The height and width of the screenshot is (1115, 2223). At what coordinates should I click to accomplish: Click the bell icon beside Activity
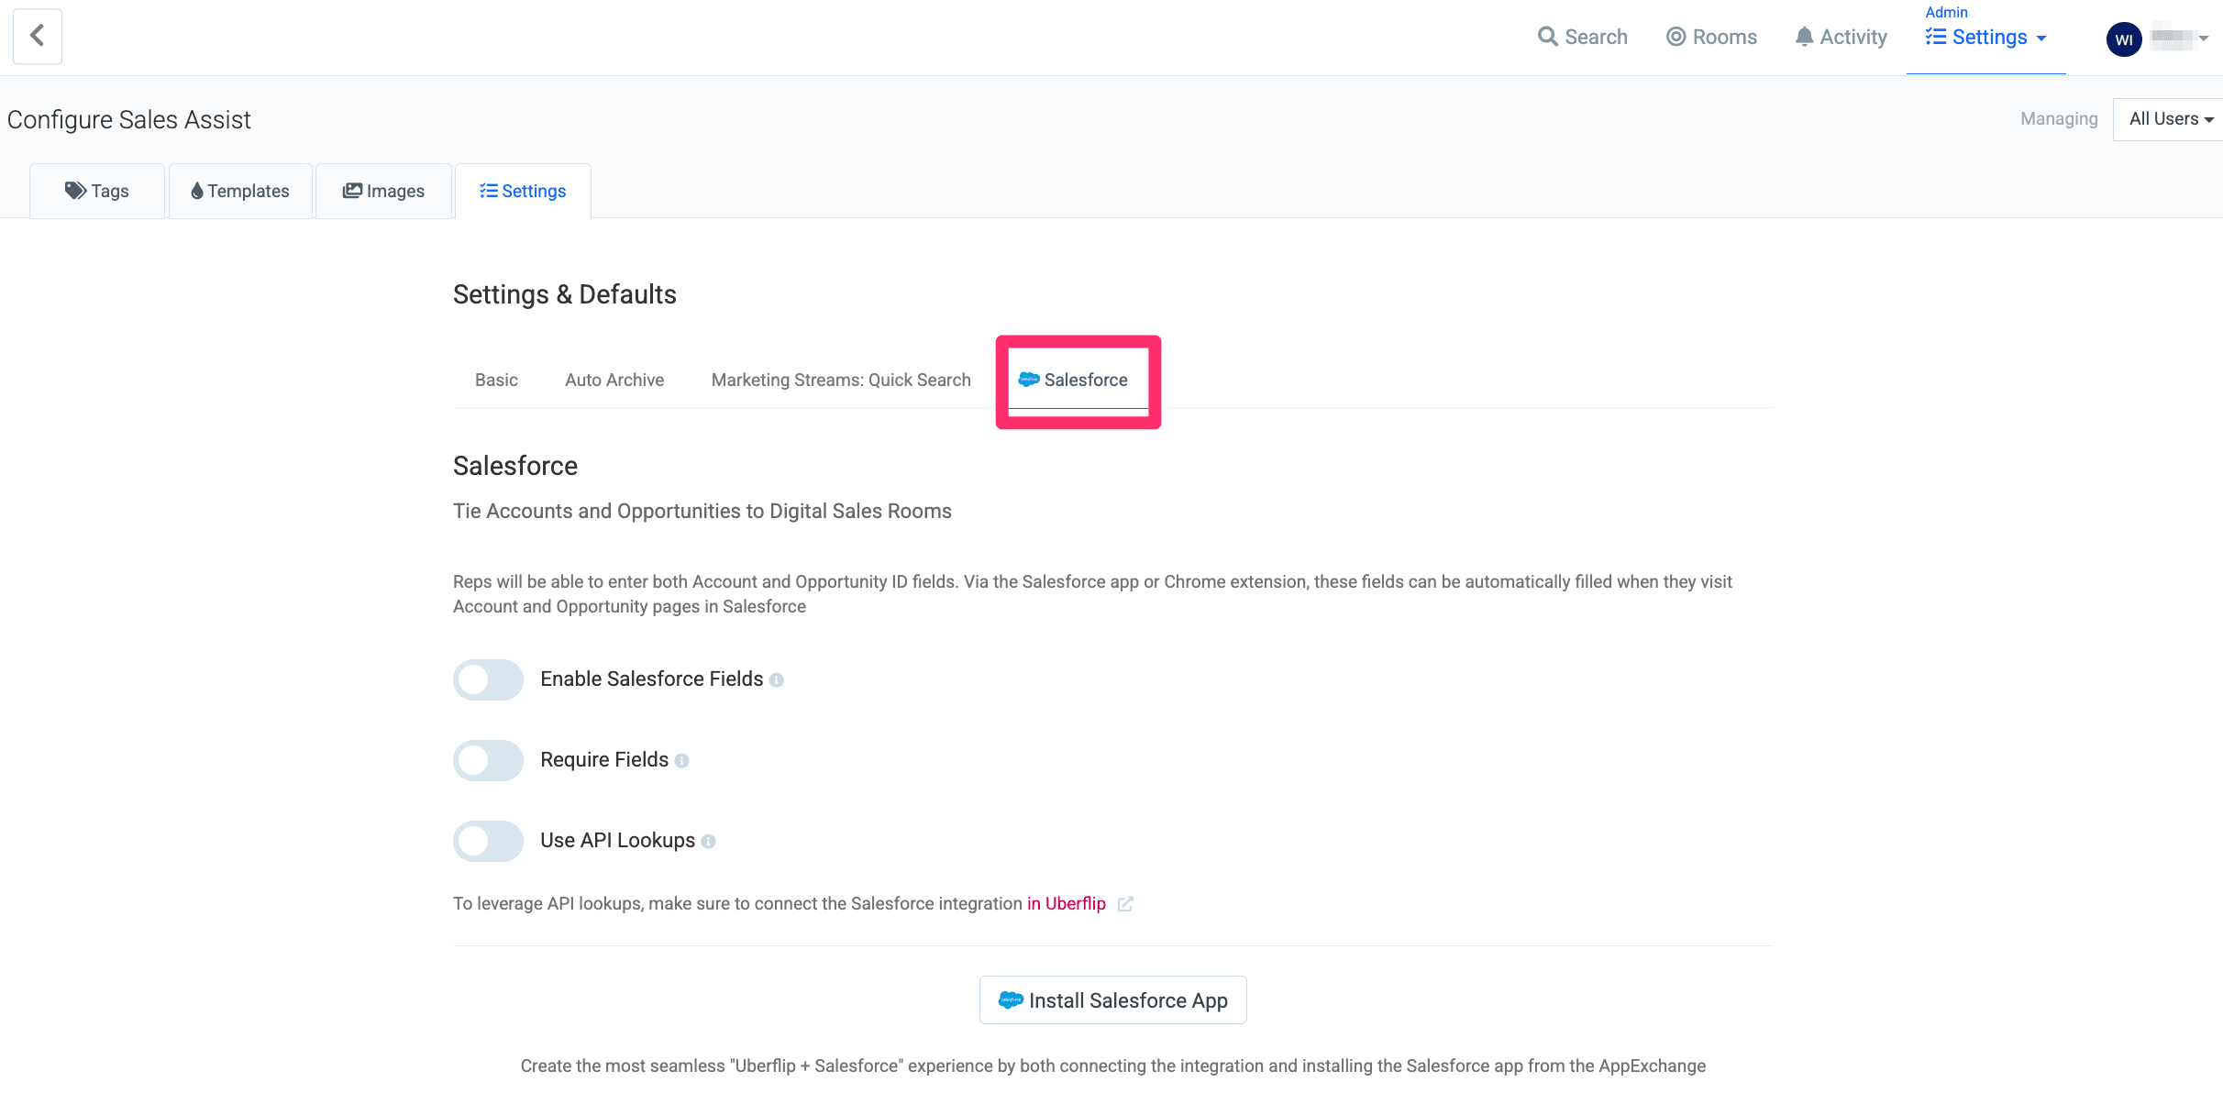pyautogui.click(x=1804, y=37)
